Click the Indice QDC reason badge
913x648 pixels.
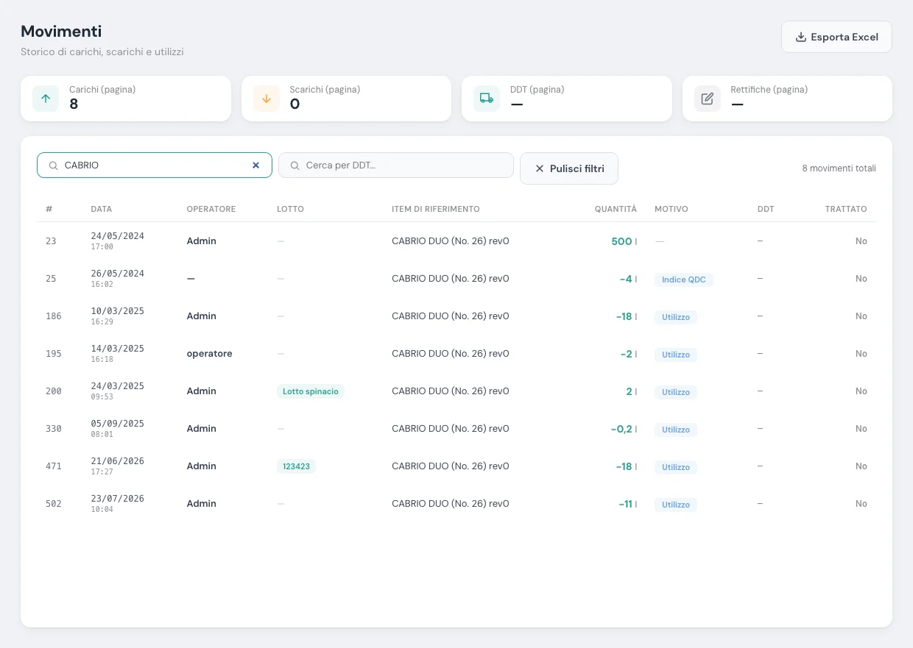[x=684, y=280]
